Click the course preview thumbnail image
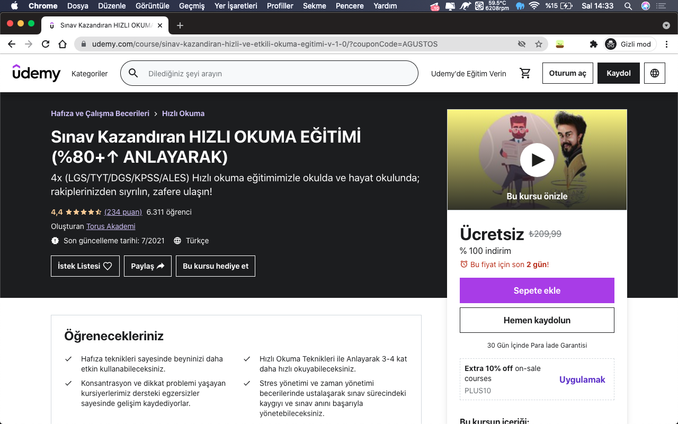The width and height of the screenshot is (678, 424). [x=537, y=160]
